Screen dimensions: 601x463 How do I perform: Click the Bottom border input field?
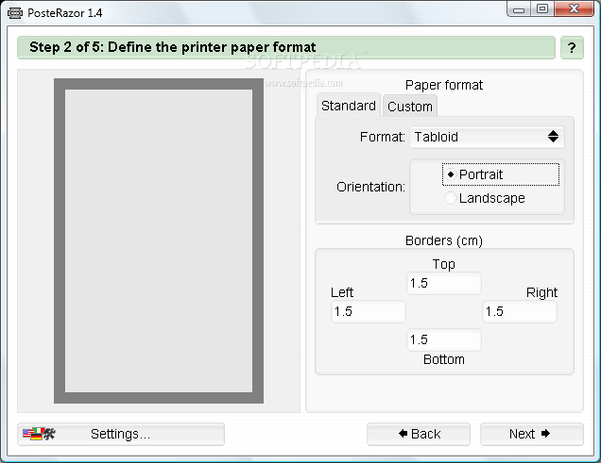point(444,339)
